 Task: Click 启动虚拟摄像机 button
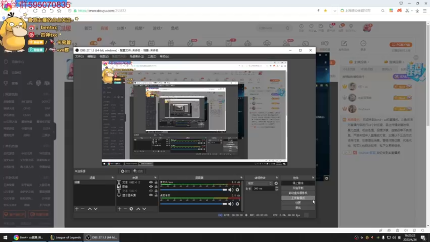click(298, 193)
